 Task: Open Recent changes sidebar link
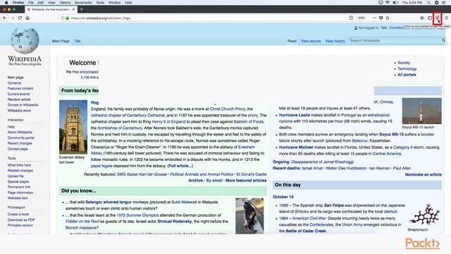tap(20, 143)
